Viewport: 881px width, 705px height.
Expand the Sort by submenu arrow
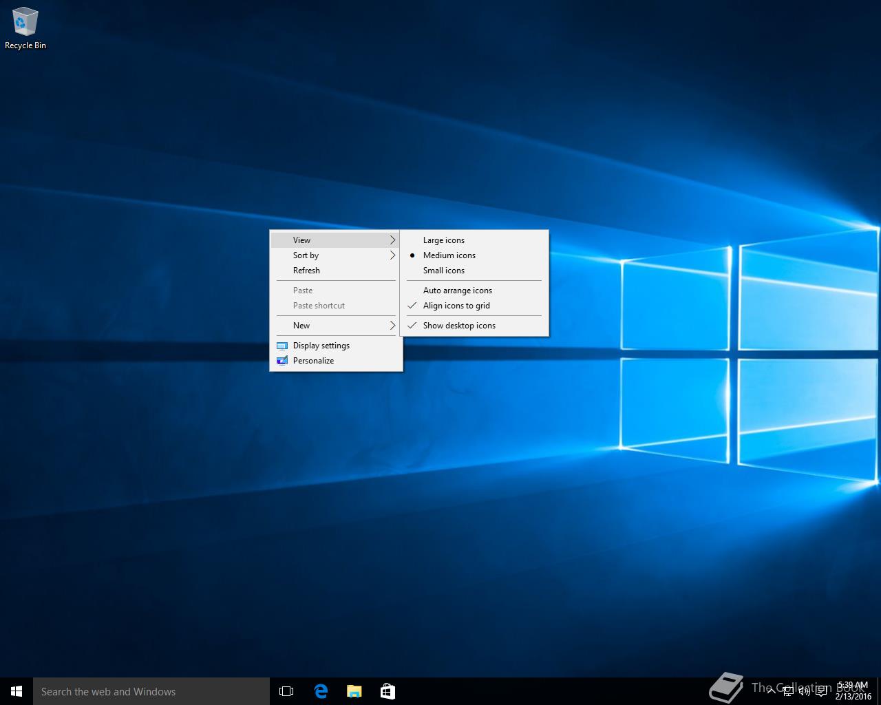pyautogui.click(x=392, y=255)
